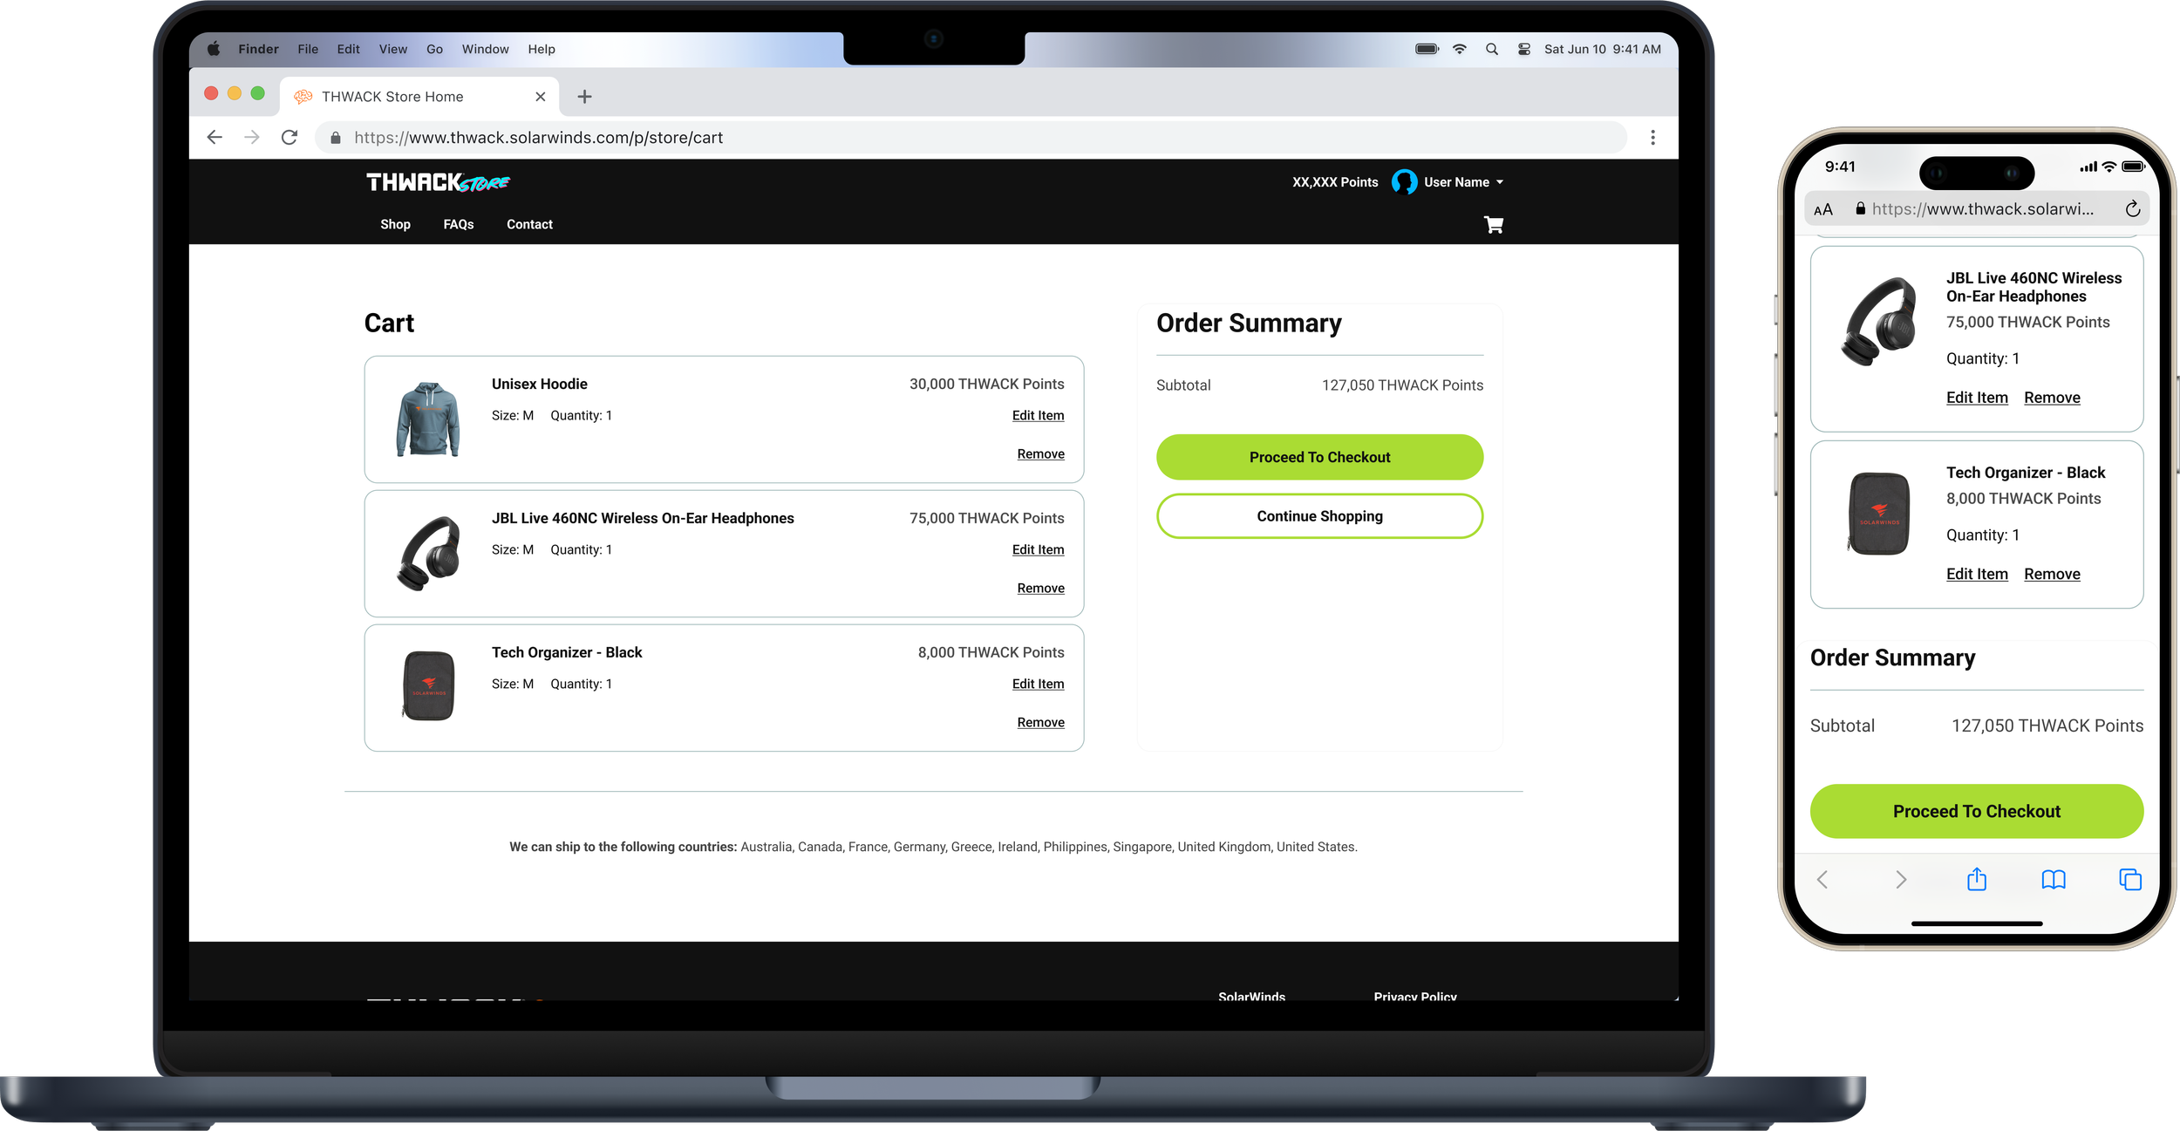Expand the User Name dropdown

tap(1464, 182)
